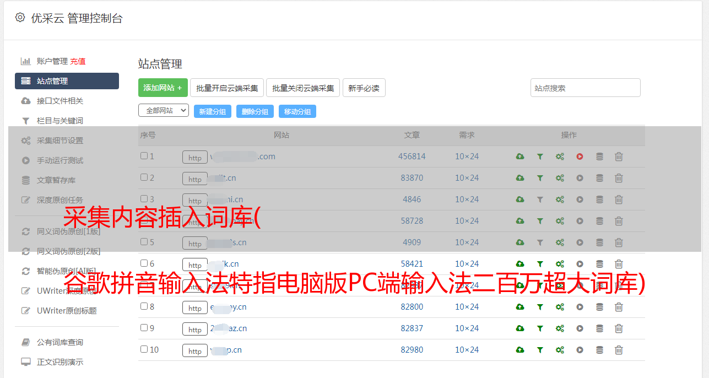Viewport: 709px width, 378px height.
Task: Select the checkbox for site row 2
Action: (x=144, y=177)
